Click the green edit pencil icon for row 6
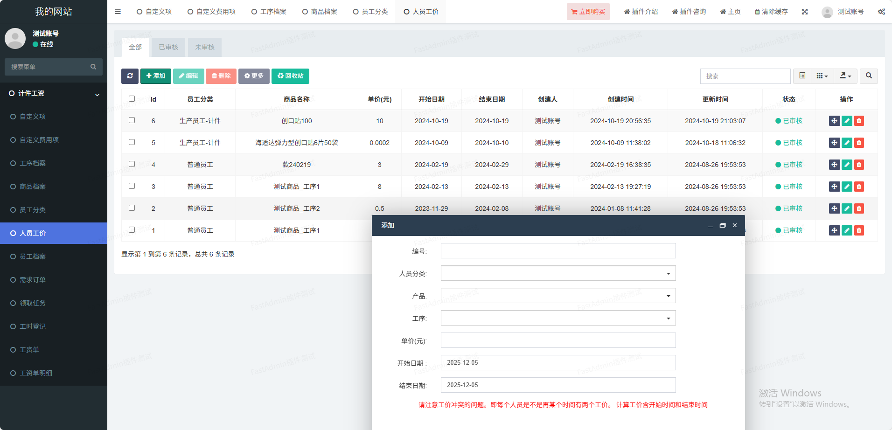 [847, 121]
